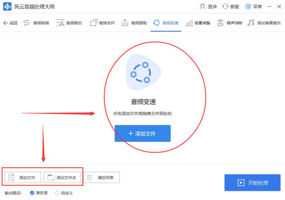Click the trash can icon
This screenshot has height=200, width=285.
click(89, 177)
